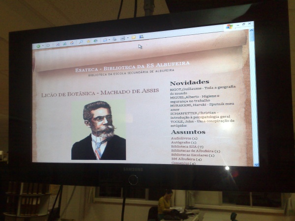Click the Mail toolbar icon
The width and height of the screenshot is (295, 221).
pos(105,40)
